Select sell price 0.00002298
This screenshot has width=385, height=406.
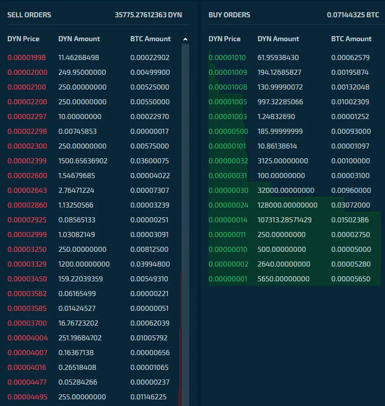[x=27, y=131]
